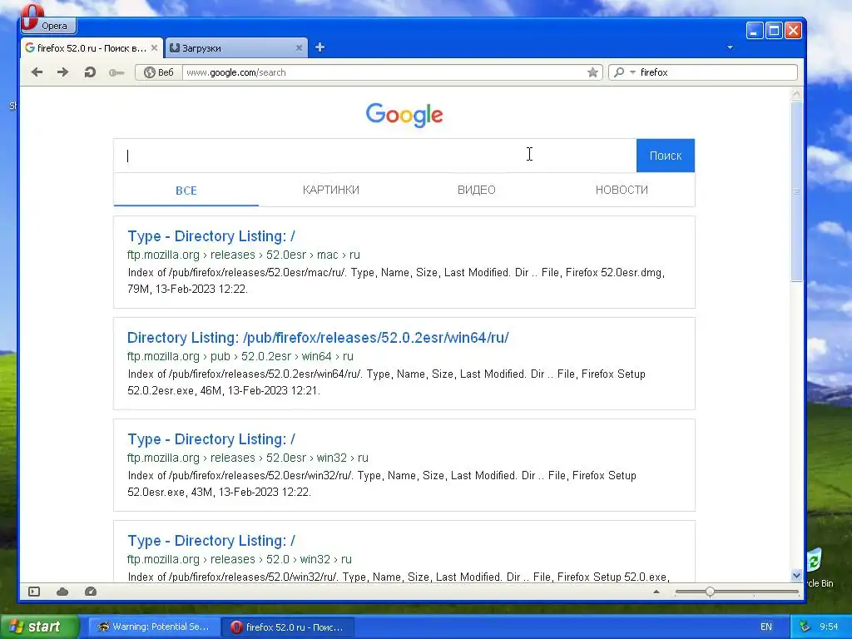Image resolution: width=852 pixels, height=639 pixels.
Task: Go back with the back arrow
Action: click(37, 72)
